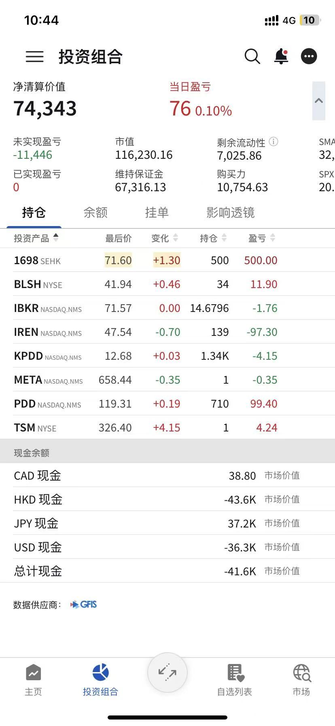The image size is (335, 726).
Task: Open the three-dots more options
Action: (x=309, y=57)
